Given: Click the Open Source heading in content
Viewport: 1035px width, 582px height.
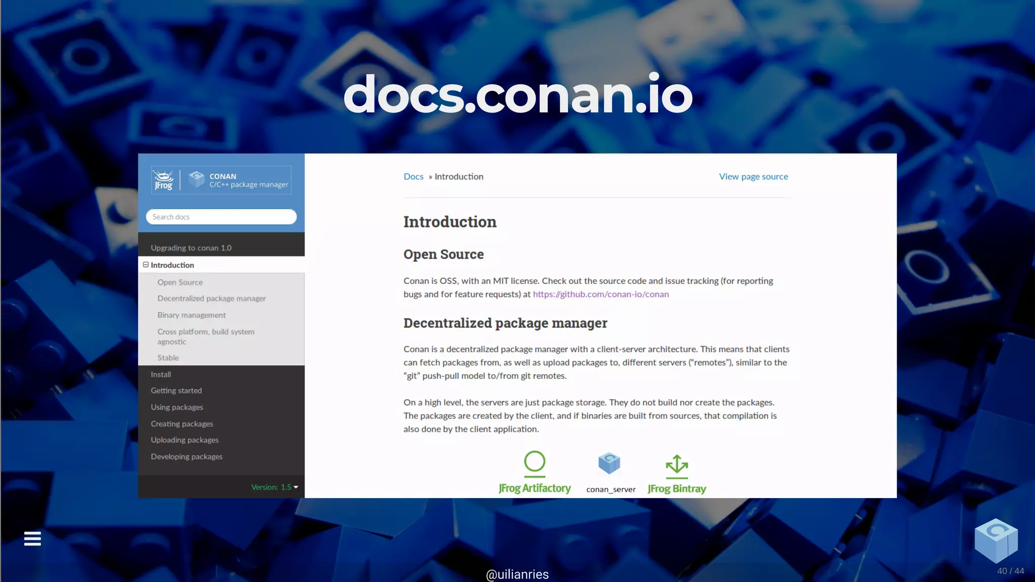Looking at the screenshot, I should pos(443,254).
